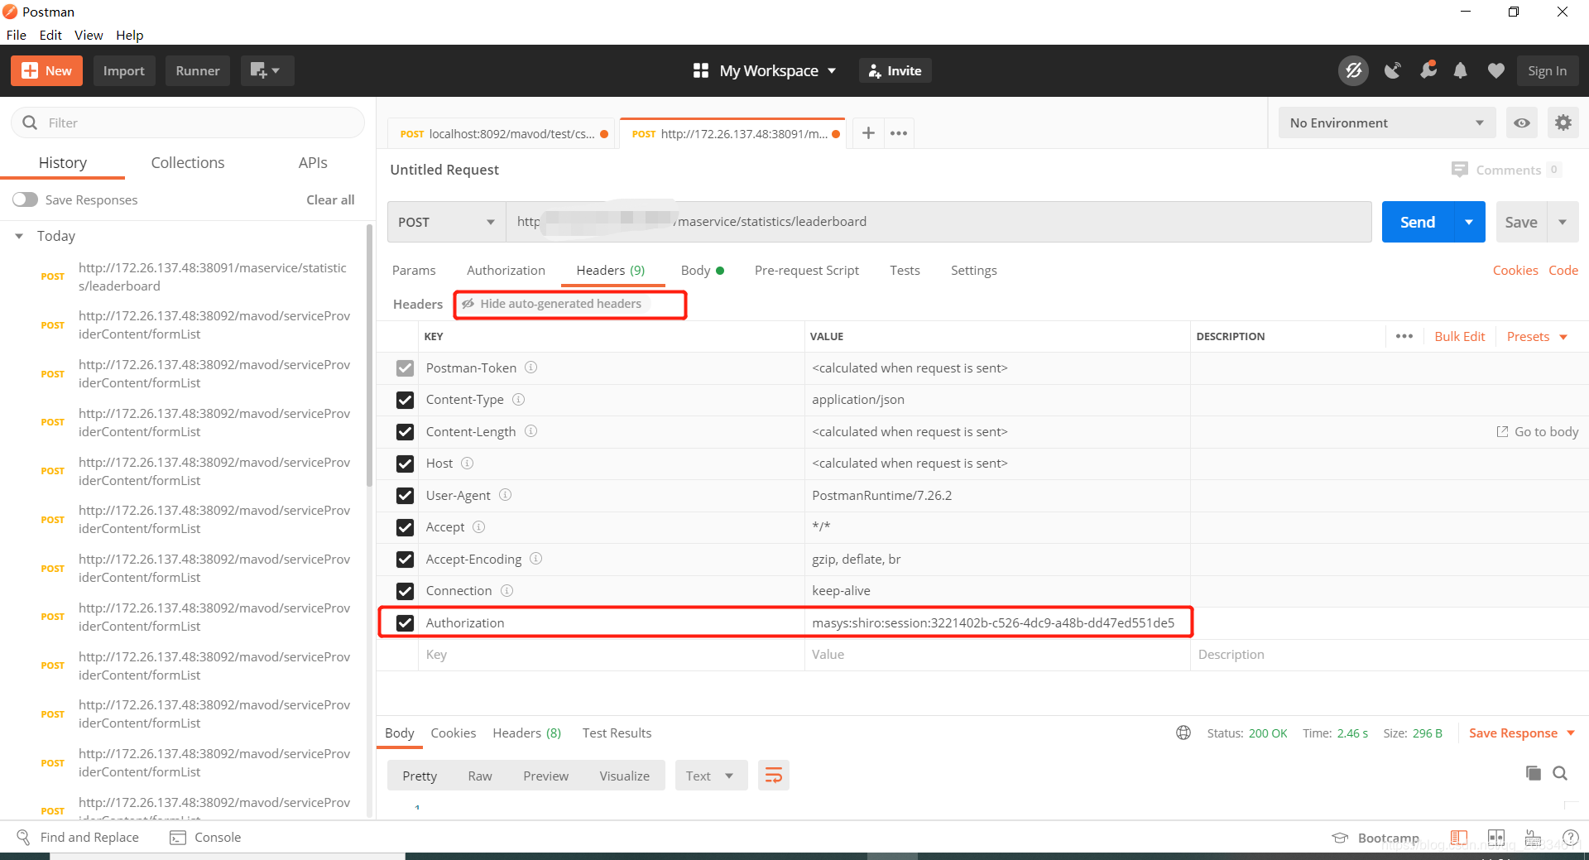Click the environment quick look eye icon
The width and height of the screenshot is (1589, 860).
[x=1522, y=123]
